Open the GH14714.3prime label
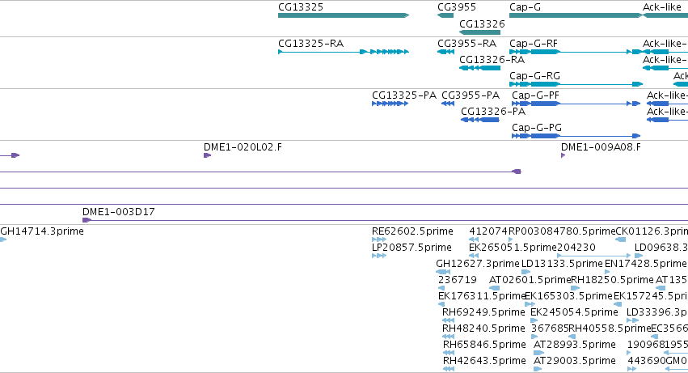 (x=42, y=231)
